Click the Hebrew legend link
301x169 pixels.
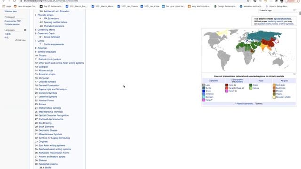[256, 88]
